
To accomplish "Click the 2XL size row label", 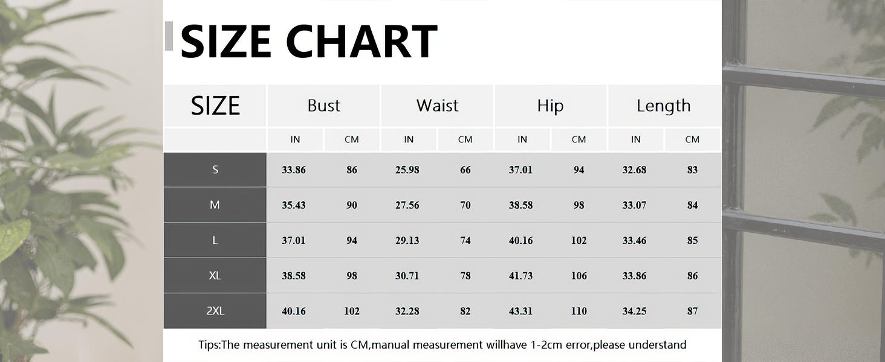I will click(x=215, y=311).
